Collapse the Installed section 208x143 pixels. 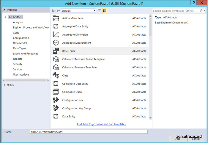click(x=4, y=10)
